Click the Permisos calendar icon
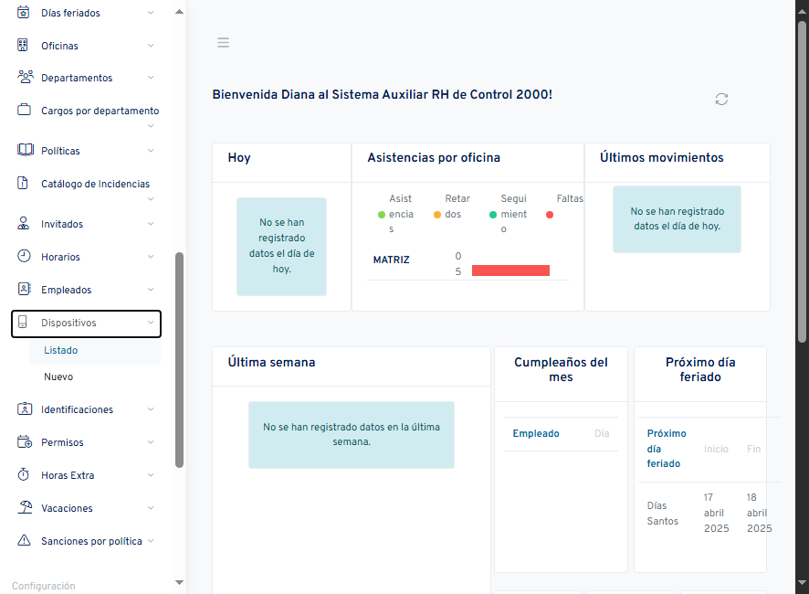809x594 pixels. pos(25,441)
